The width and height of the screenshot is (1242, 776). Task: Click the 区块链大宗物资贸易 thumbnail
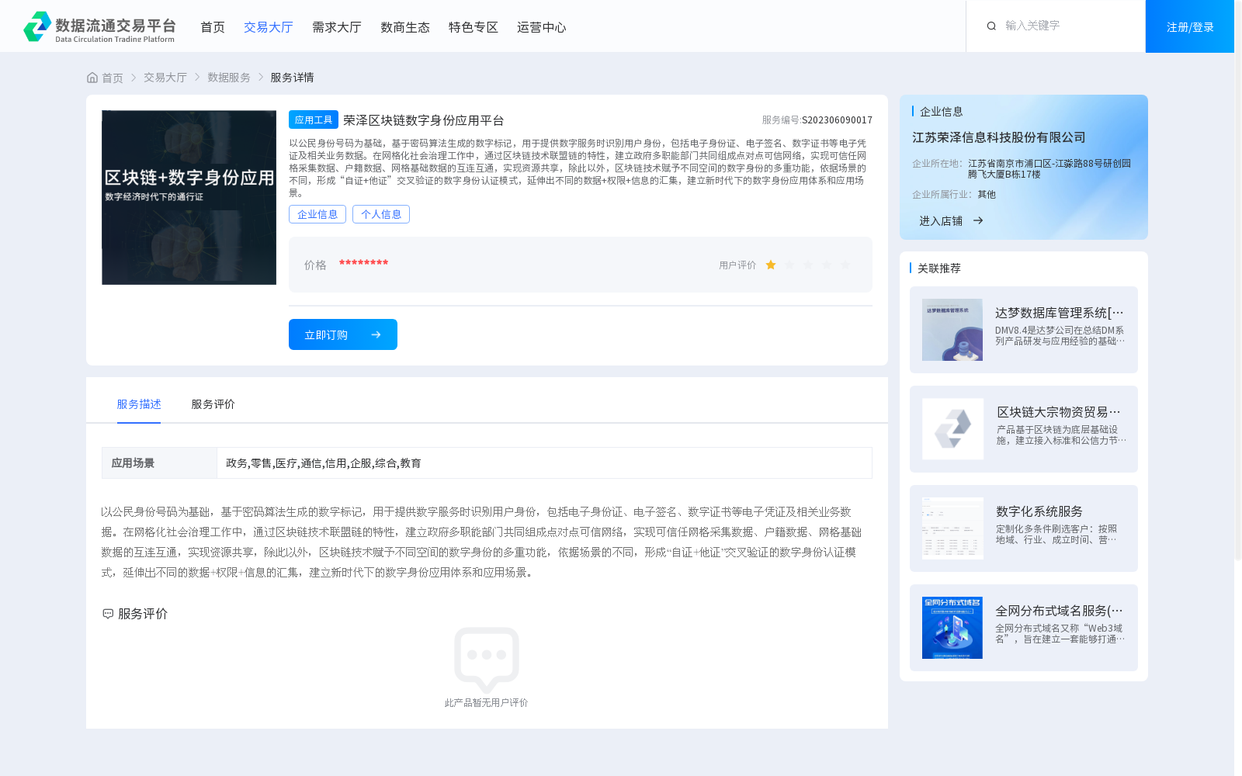pos(952,429)
